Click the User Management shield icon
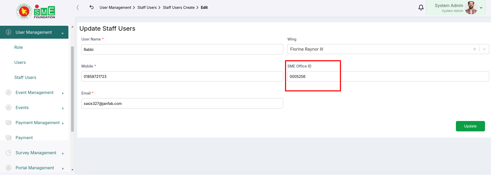The height and width of the screenshot is (175, 491). coord(9,32)
